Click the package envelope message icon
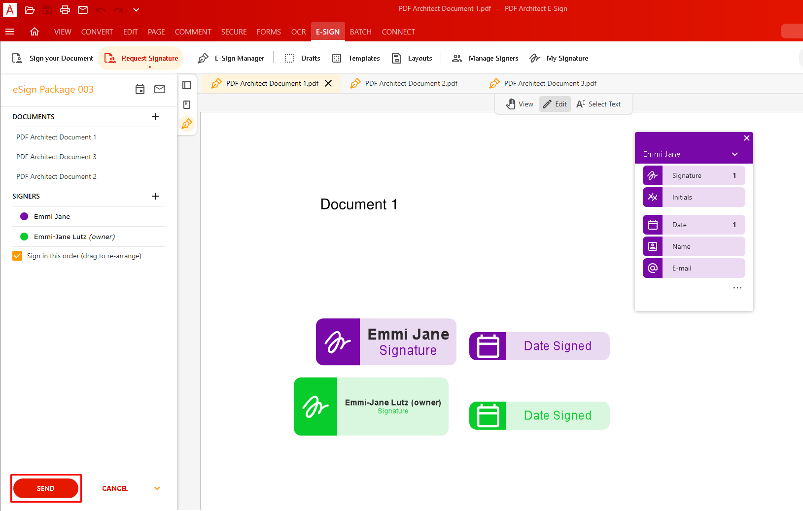Image resolution: width=803 pixels, height=511 pixels. 160,89
